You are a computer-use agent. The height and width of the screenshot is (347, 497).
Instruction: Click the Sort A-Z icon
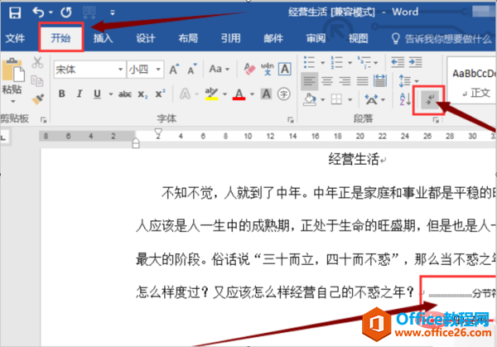(x=405, y=99)
